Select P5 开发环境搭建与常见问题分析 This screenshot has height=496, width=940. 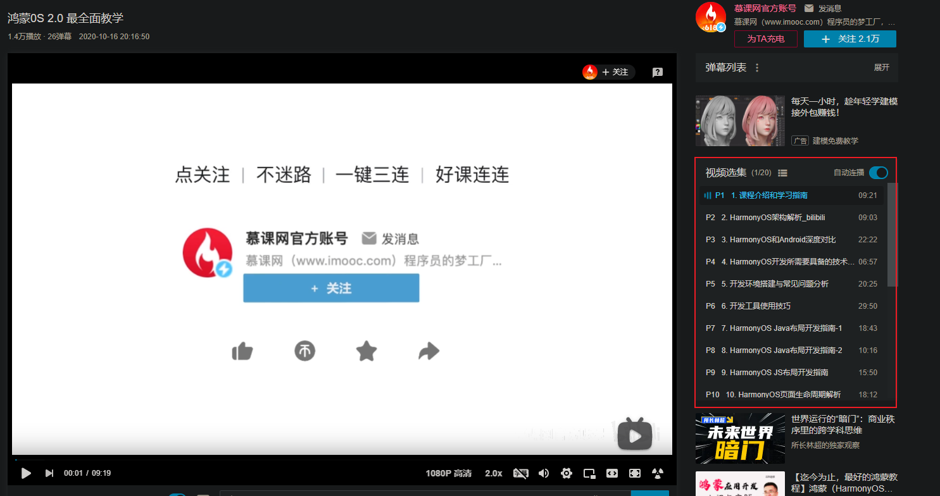click(x=791, y=284)
